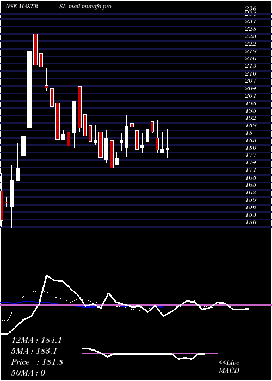The image size is (272, 381).
Task: Click the 195 price axis label
Action: click(251, 110)
